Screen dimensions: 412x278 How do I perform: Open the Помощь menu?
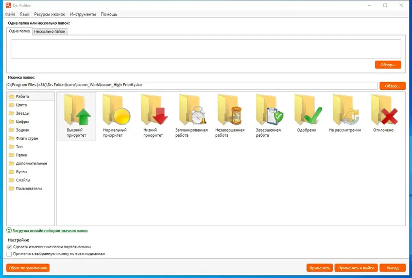tap(109, 14)
